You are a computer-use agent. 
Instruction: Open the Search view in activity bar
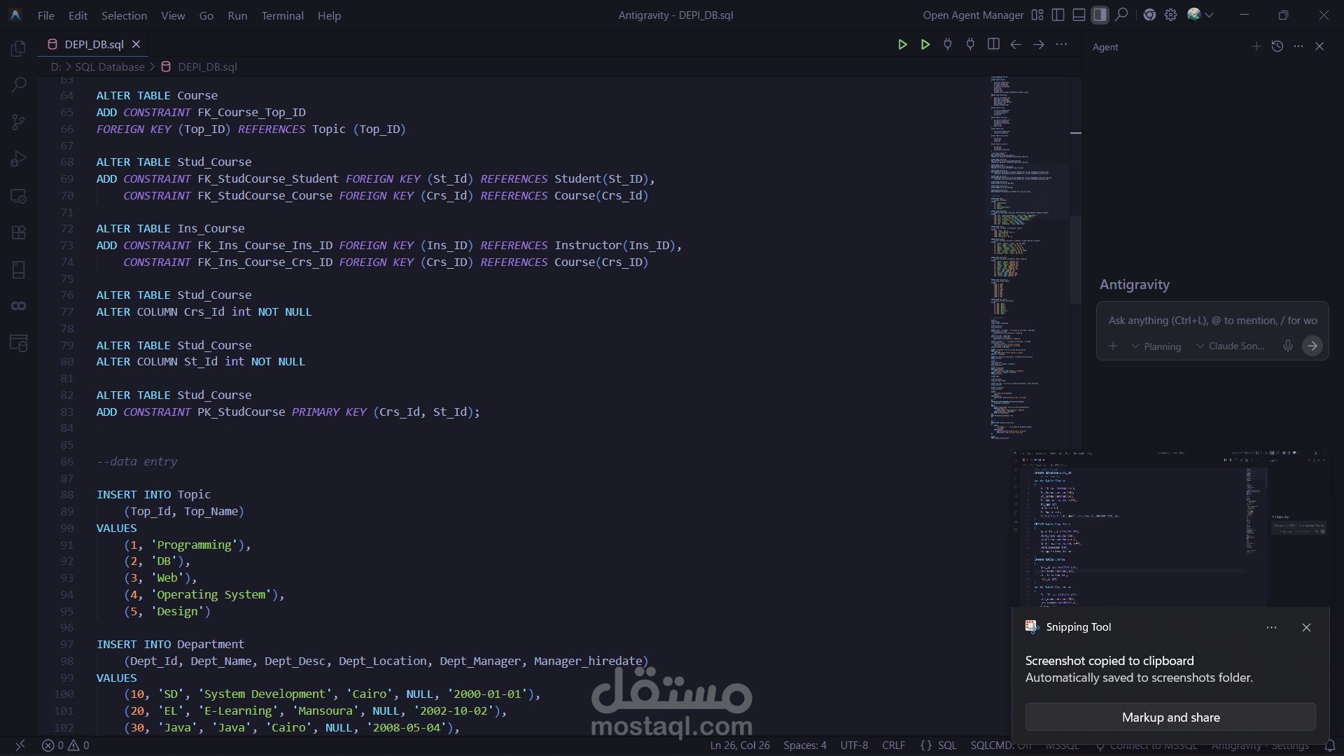19,85
